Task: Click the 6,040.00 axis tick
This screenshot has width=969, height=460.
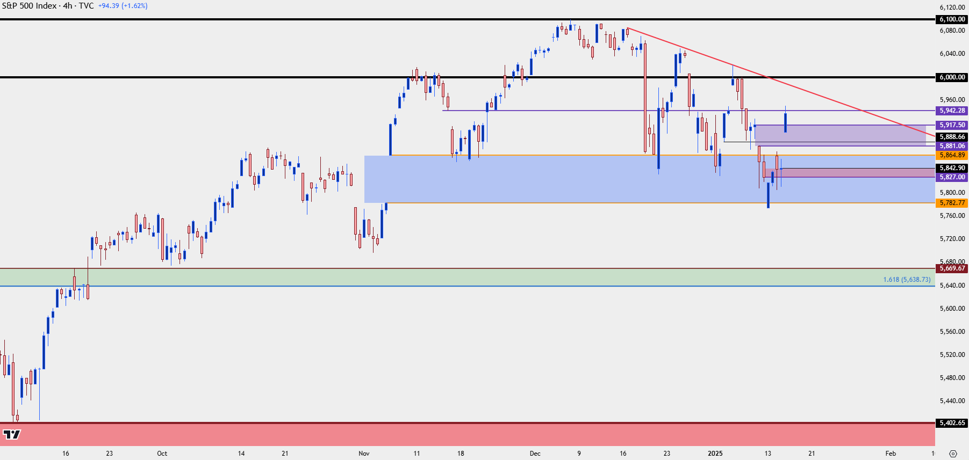Action: (952, 54)
